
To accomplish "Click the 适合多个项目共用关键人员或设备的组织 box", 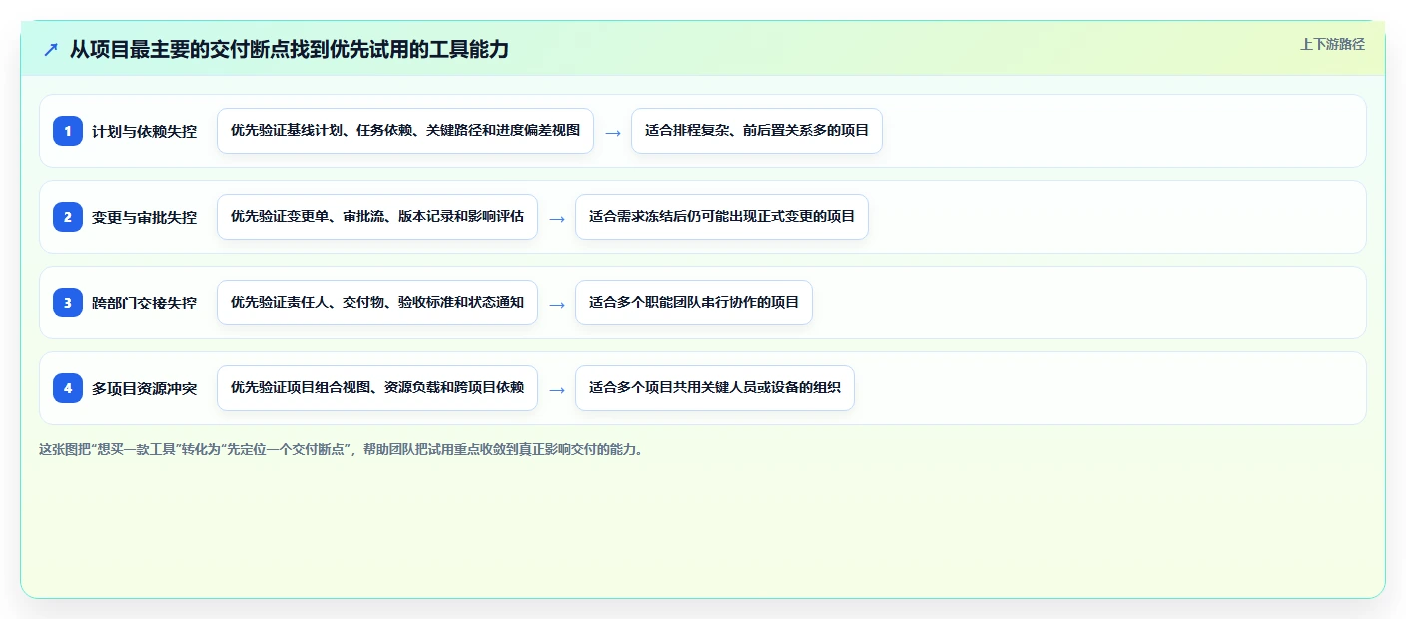I will tap(715, 388).
